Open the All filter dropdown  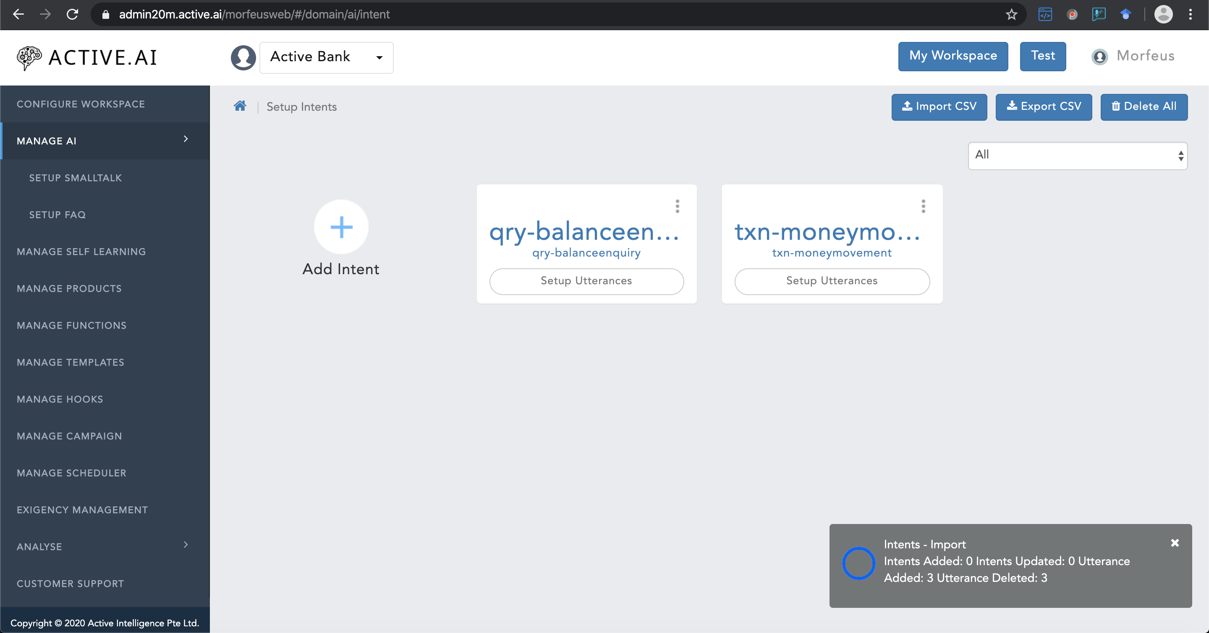[1078, 156]
